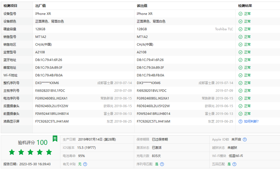This screenshot has height=170, width=280.
Task: Select the 硬盘容量 row label
Action: click(x=10, y=29)
